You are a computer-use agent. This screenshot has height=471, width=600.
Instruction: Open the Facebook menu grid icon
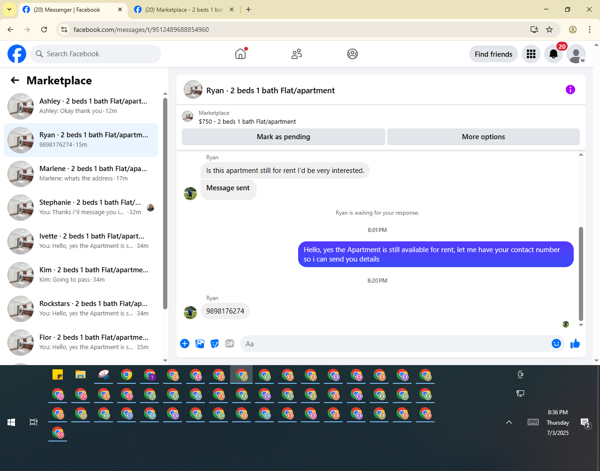531,54
